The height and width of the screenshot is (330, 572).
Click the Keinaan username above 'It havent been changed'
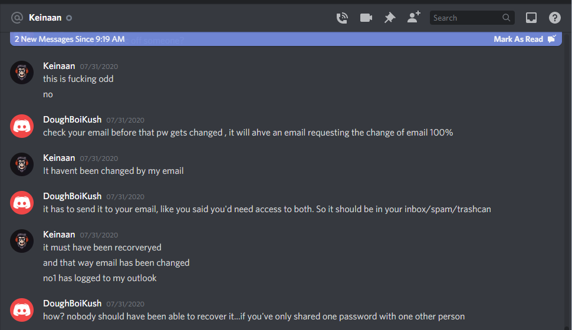(59, 158)
